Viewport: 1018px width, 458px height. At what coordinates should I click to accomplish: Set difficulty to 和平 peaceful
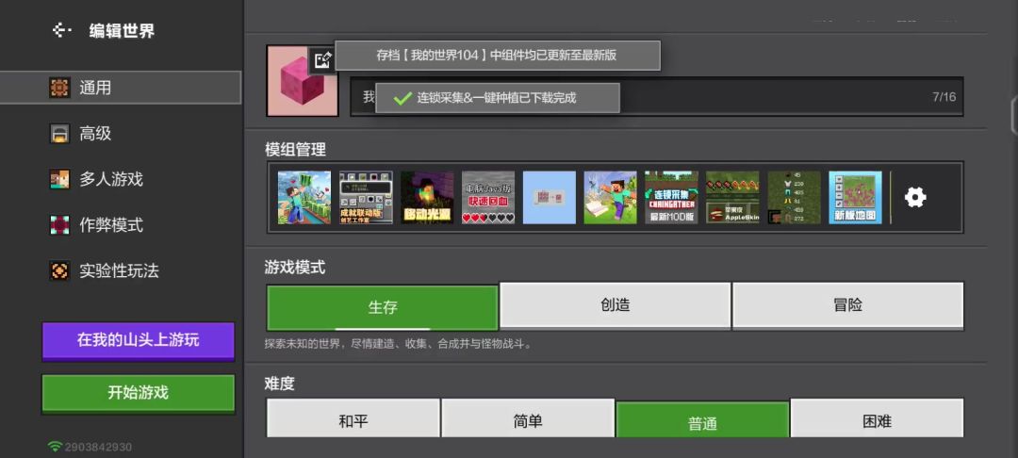point(353,419)
